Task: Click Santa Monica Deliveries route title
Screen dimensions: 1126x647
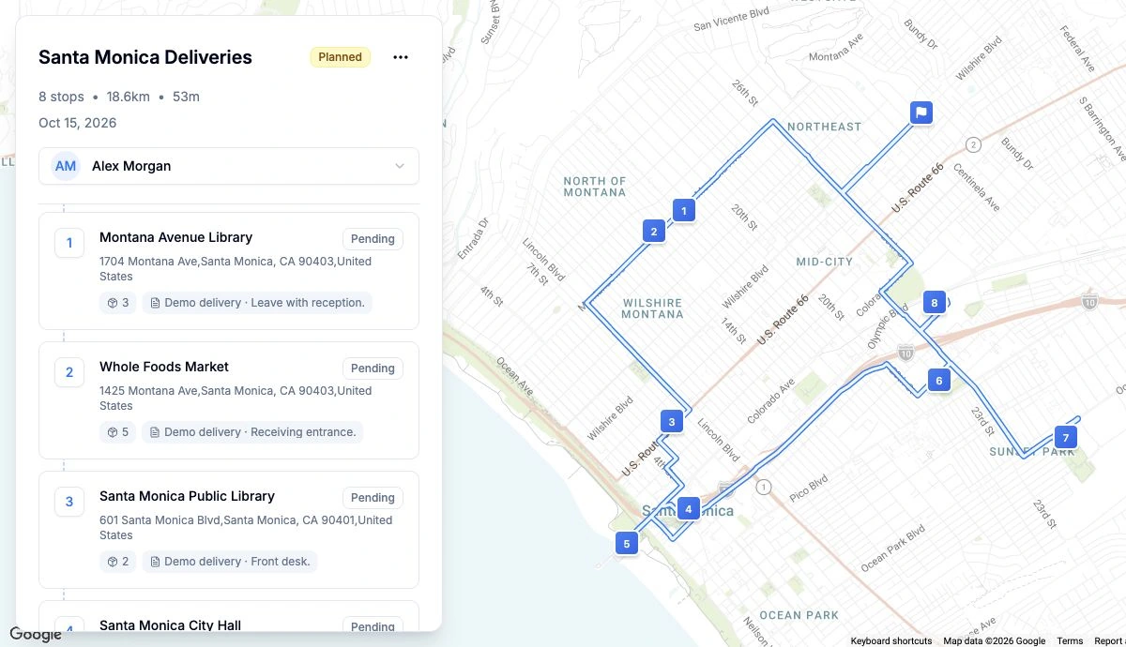Action: (x=145, y=57)
